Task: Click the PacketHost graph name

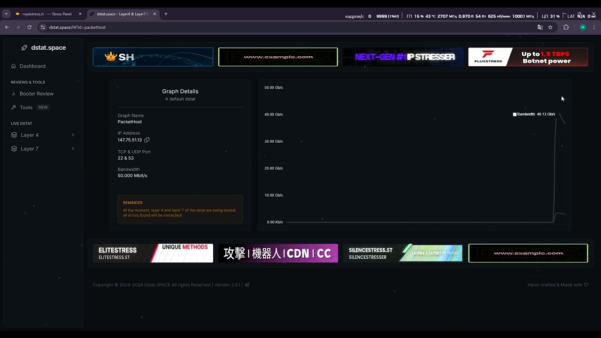Action: (130, 122)
